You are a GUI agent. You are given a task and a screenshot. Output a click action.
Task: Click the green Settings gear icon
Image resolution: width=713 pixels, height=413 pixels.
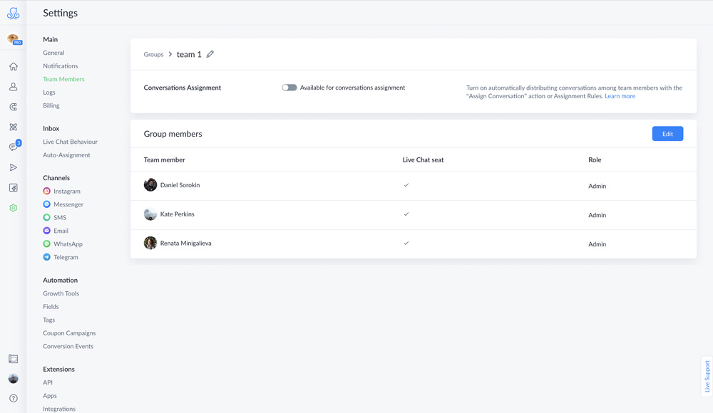coord(13,208)
